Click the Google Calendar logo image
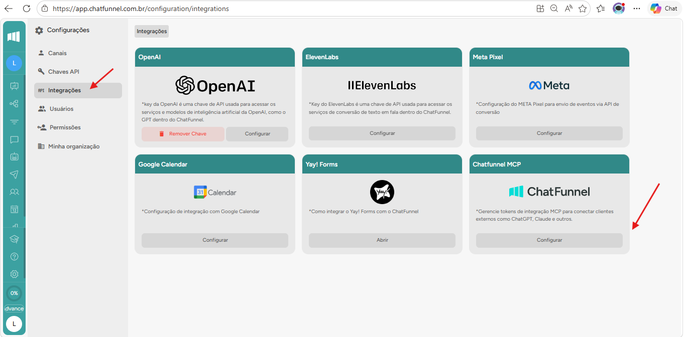This screenshot has height=337, width=684. point(215,192)
